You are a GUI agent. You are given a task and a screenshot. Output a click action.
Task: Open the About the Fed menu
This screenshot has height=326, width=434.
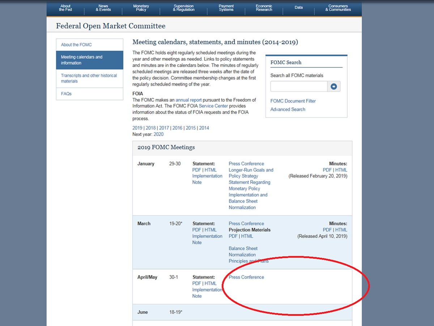[x=65, y=8]
